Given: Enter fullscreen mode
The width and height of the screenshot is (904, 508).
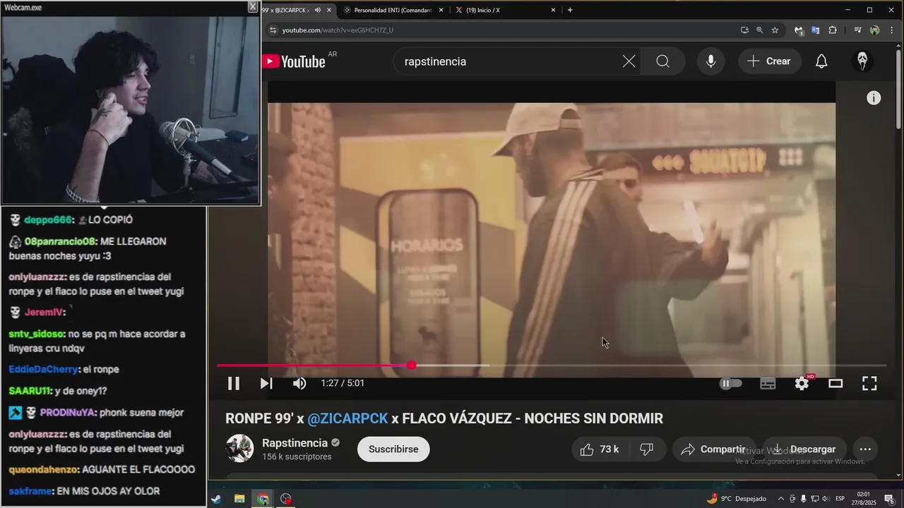Looking at the screenshot, I should 869,383.
